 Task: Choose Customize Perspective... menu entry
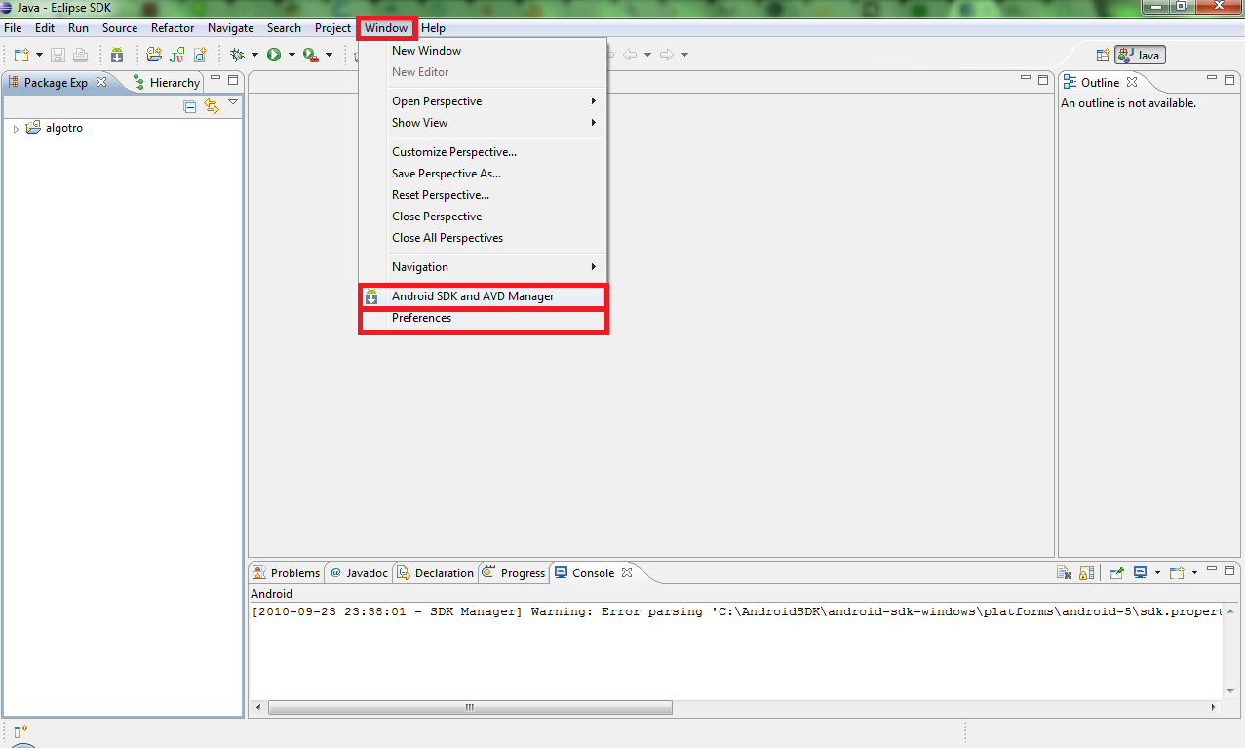484,152
